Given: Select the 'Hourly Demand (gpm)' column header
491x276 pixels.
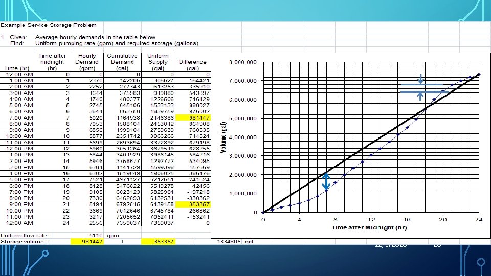Looking at the screenshot, I should coord(87,62).
